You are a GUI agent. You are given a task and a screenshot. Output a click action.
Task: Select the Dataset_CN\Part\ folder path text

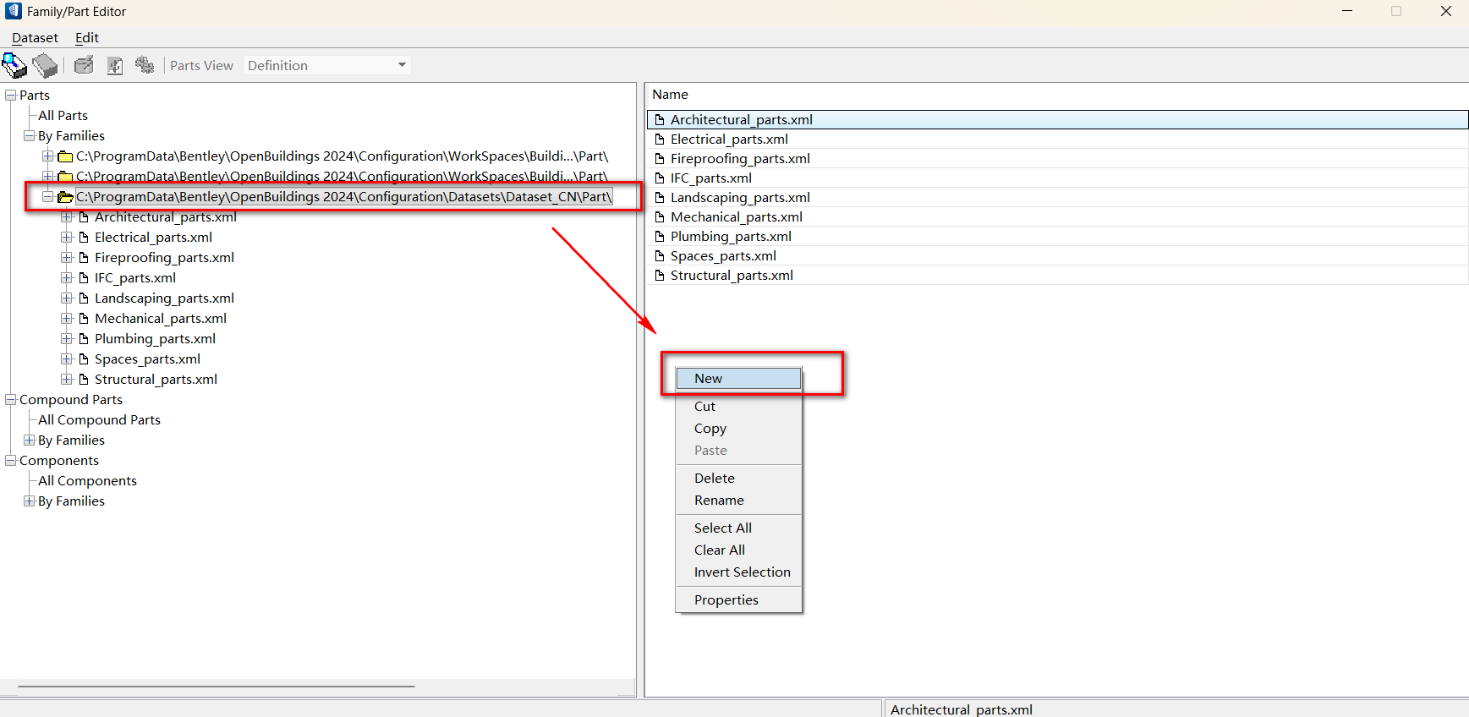343,197
